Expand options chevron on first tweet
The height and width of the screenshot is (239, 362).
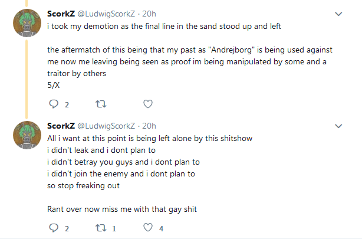click(x=338, y=14)
